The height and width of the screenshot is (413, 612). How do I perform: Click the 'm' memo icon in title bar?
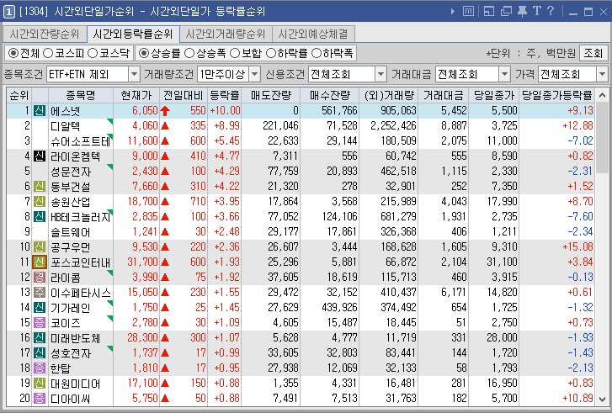pyautogui.click(x=468, y=11)
